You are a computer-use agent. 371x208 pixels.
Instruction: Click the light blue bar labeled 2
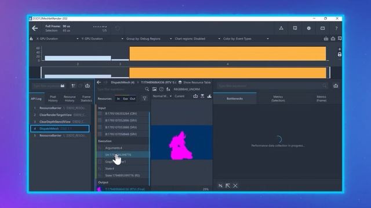78,58
